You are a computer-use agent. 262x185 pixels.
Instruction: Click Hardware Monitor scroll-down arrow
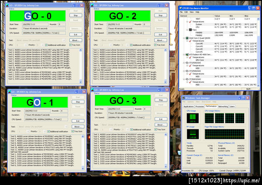pyautogui.click(x=259, y=85)
